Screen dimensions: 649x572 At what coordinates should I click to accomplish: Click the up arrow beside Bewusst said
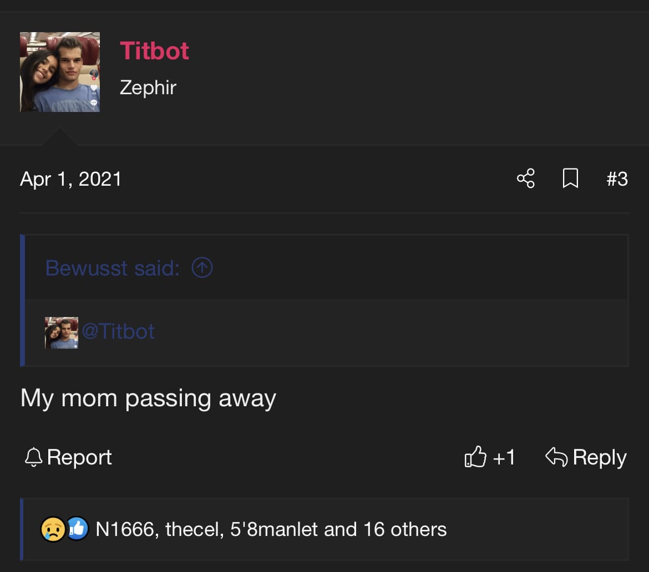pos(202,268)
